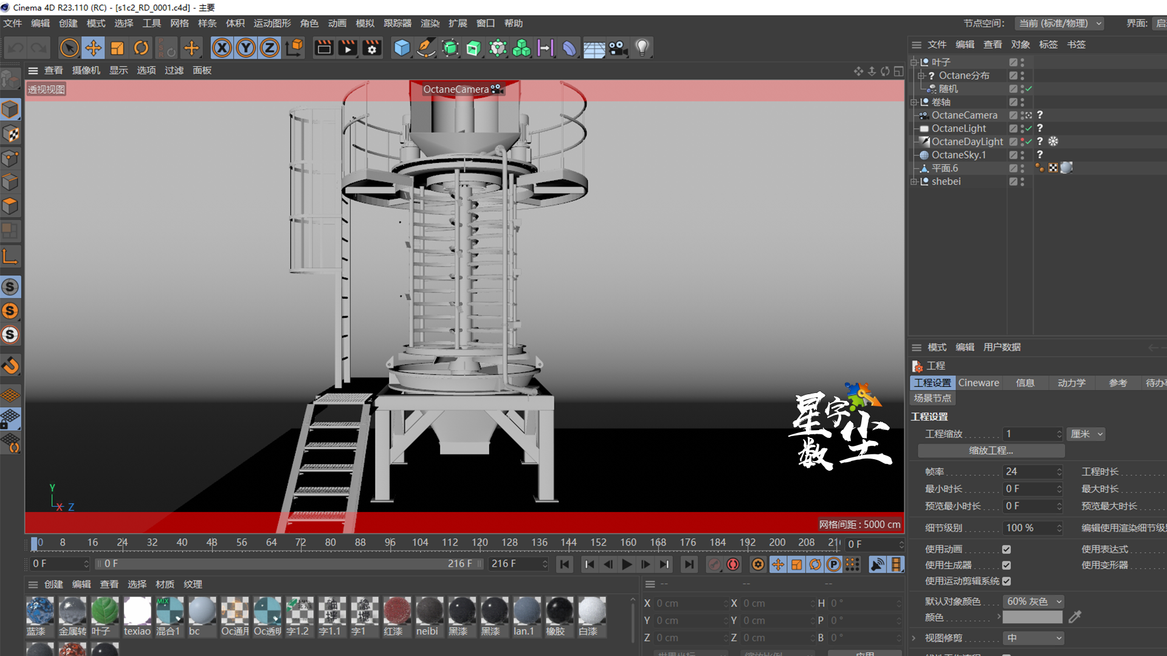Expand the Octane分布 child node
Viewport: 1167px width, 656px height.
click(921, 75)
